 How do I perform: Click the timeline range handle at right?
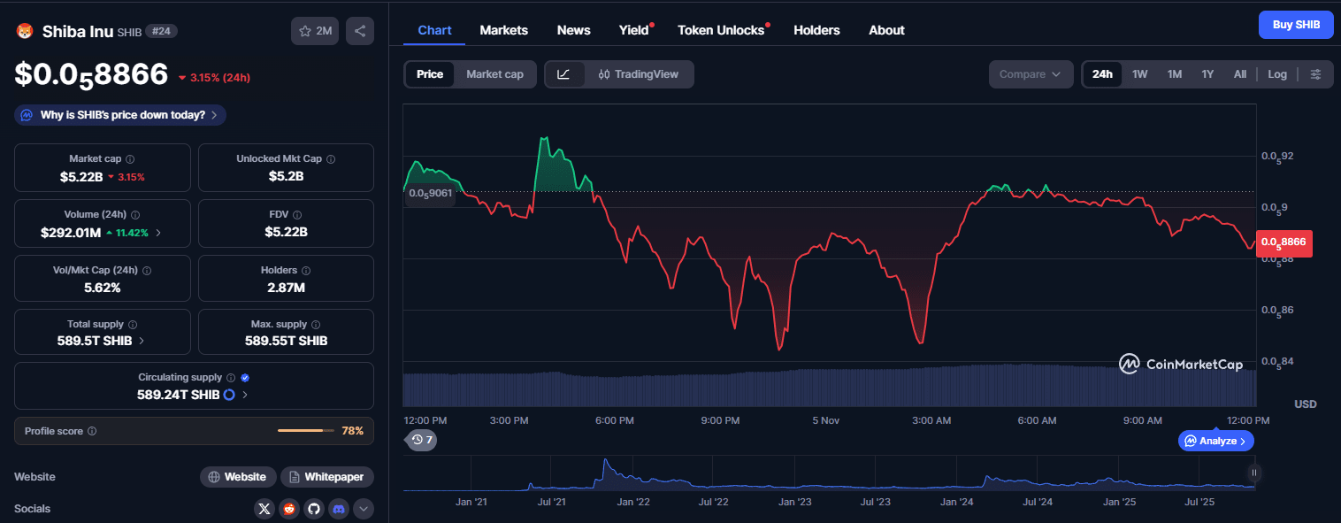(1253, 473)
